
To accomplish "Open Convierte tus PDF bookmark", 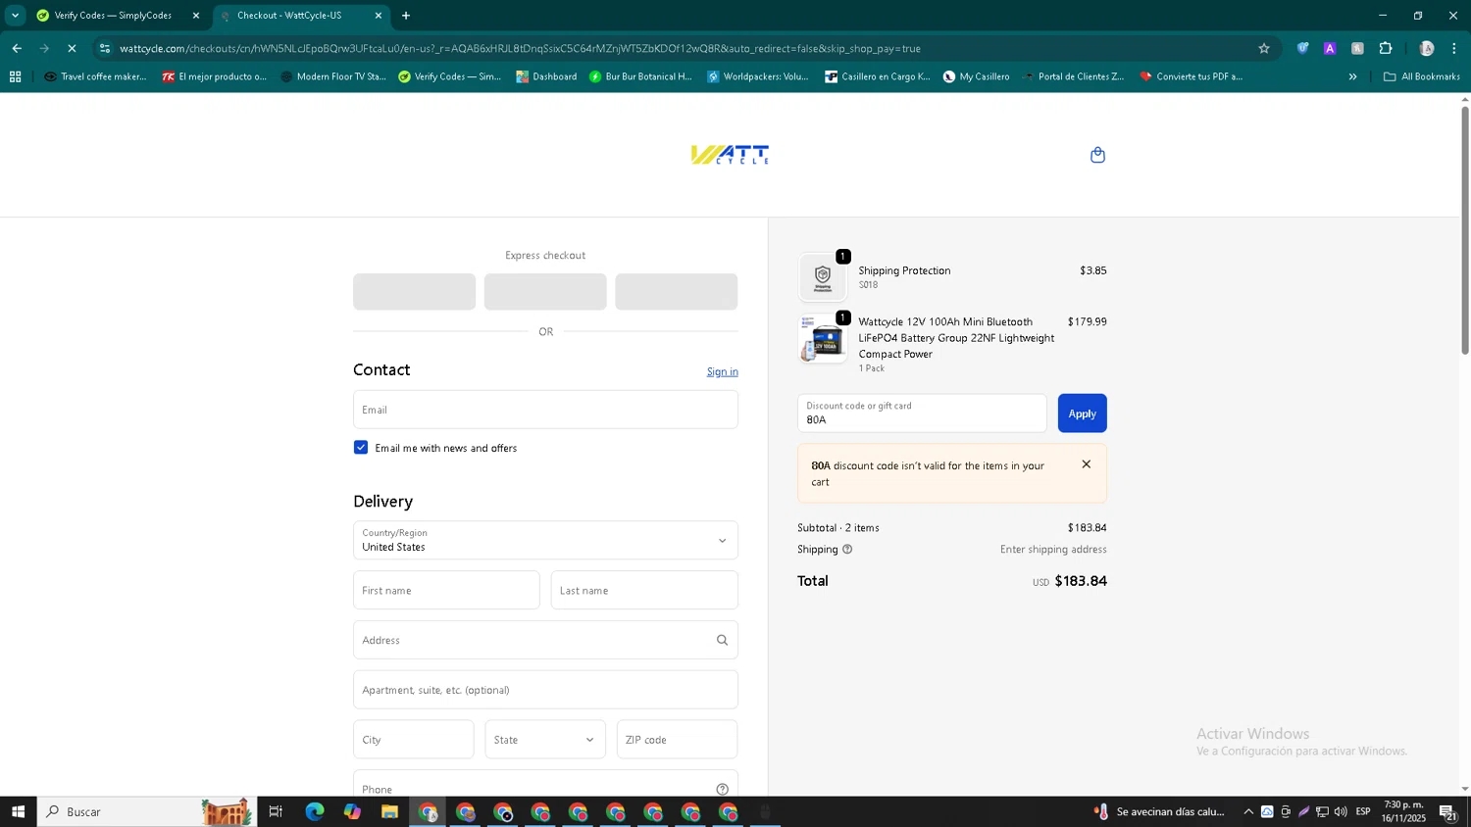I will (1191, 76).
